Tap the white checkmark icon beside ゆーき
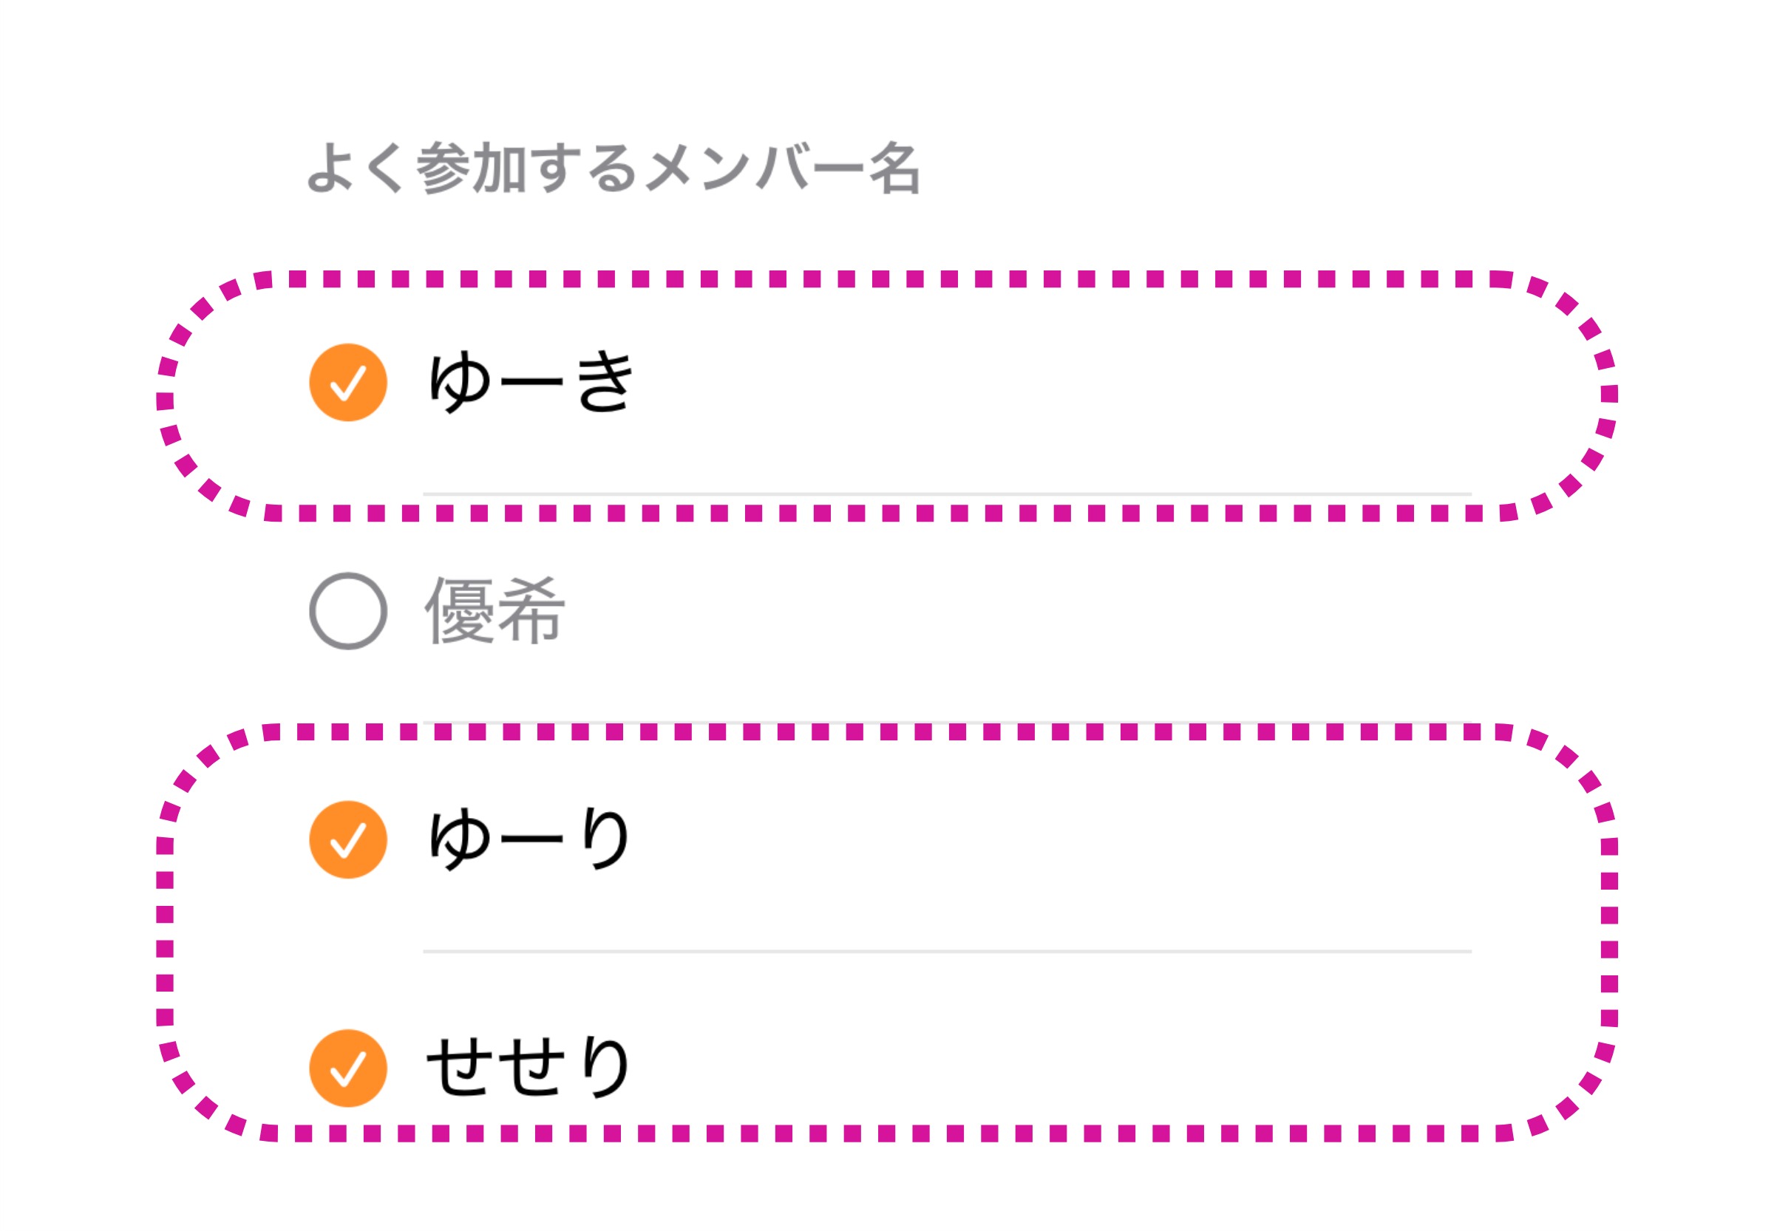The image size is (1774, 1231). (x=347, y=383)
